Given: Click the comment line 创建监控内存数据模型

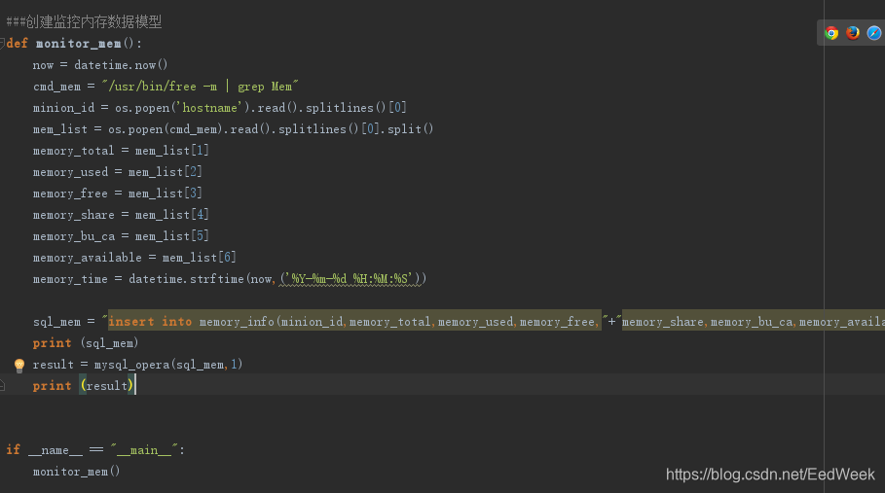Looking at the screenshot, I should click(x=84, y=22).
